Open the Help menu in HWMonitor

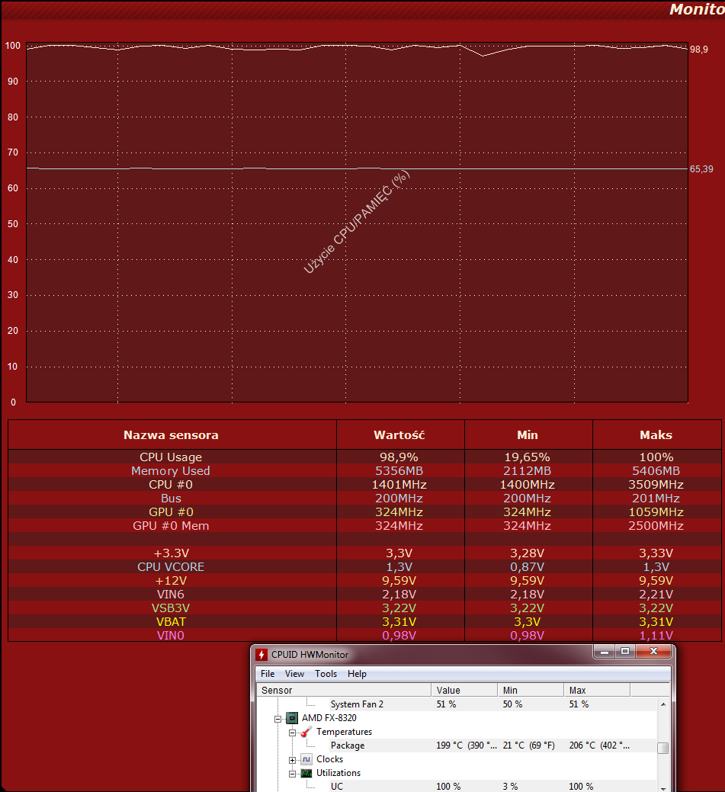click(357, 673)
